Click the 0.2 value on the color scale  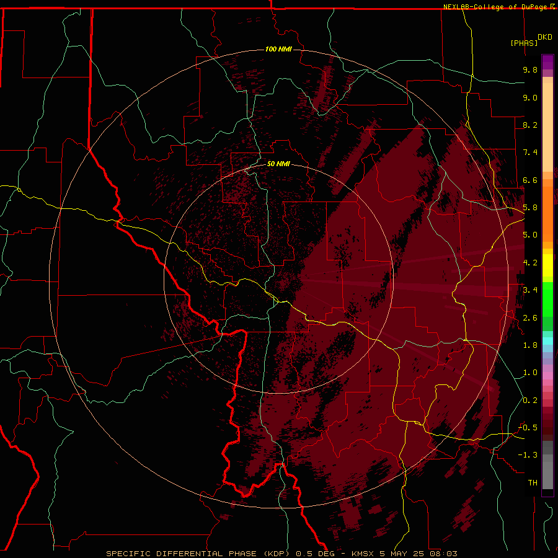(x=530, y=401)
